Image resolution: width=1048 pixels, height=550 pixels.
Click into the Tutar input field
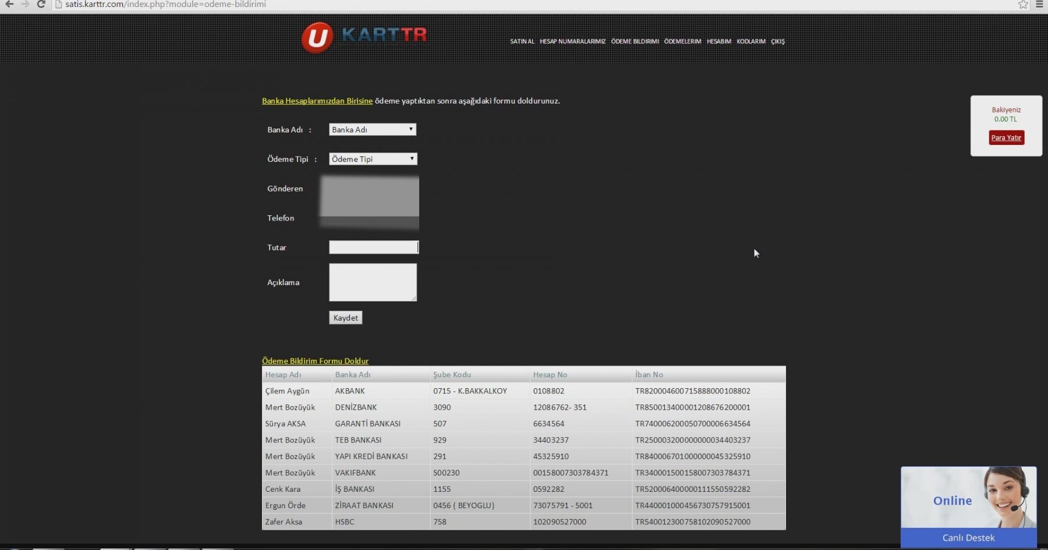point(374,247)
